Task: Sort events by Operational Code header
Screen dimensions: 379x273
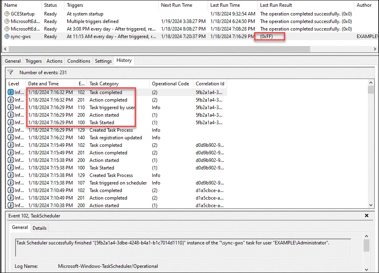Action: tap(171, 84)
